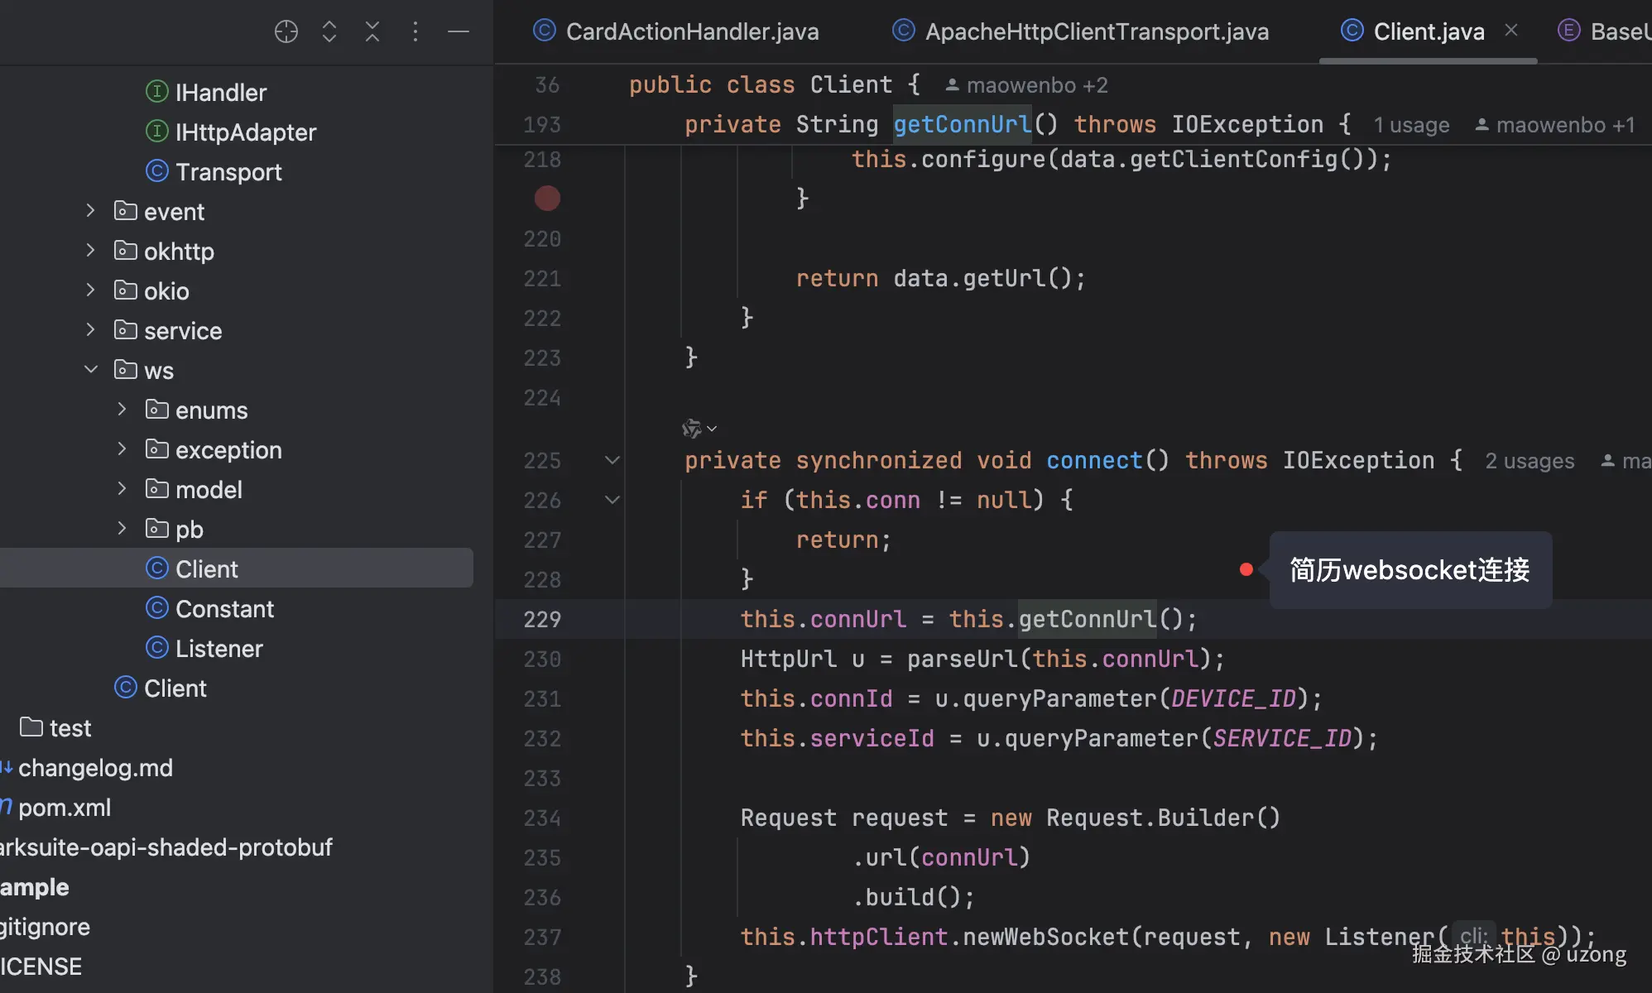
Task: Expand the event folder
Action: tap(91, 211)
